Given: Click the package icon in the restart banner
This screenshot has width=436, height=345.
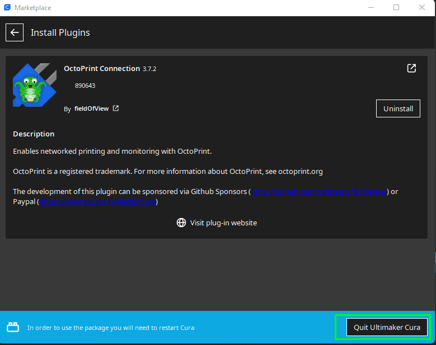Looking at the screenshot, I should click(13, 327).
